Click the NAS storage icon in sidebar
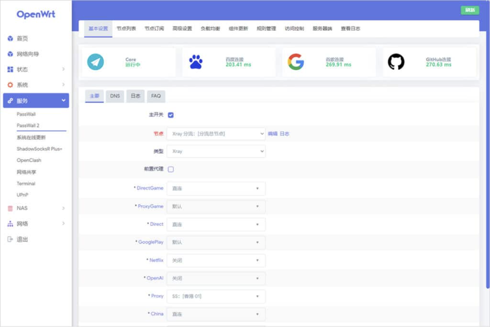The width and height of the screenshot is (490, 332). (x=10, y=208)
